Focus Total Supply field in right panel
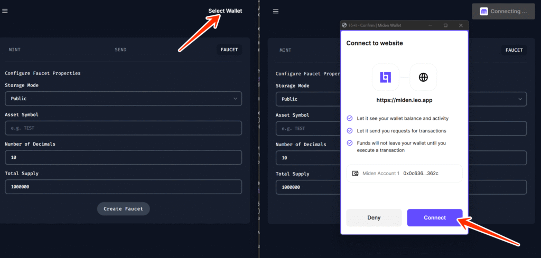 pos(401,187)
